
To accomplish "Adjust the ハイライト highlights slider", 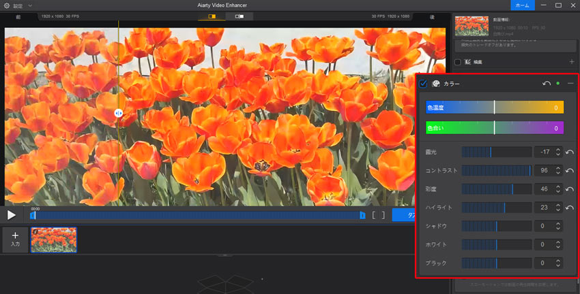I will pyautogui.click(x=496, y=208).
